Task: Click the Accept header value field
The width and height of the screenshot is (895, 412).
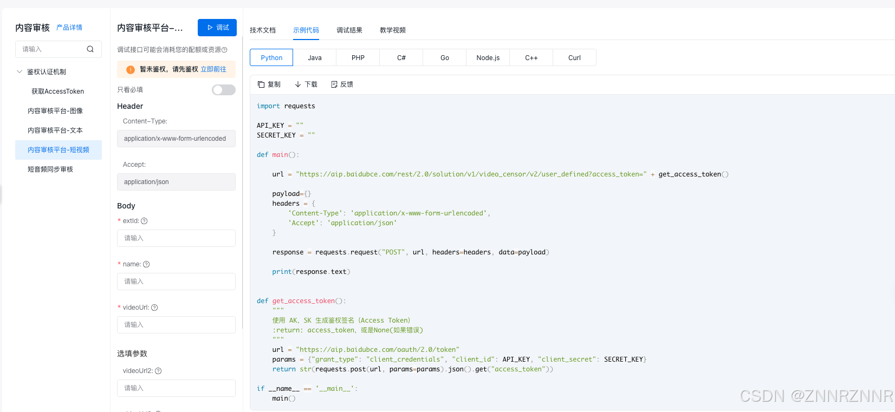Action: [176, 182]
